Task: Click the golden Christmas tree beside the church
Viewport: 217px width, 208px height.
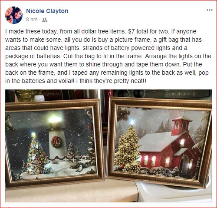Action: click(x=127, y=147)
